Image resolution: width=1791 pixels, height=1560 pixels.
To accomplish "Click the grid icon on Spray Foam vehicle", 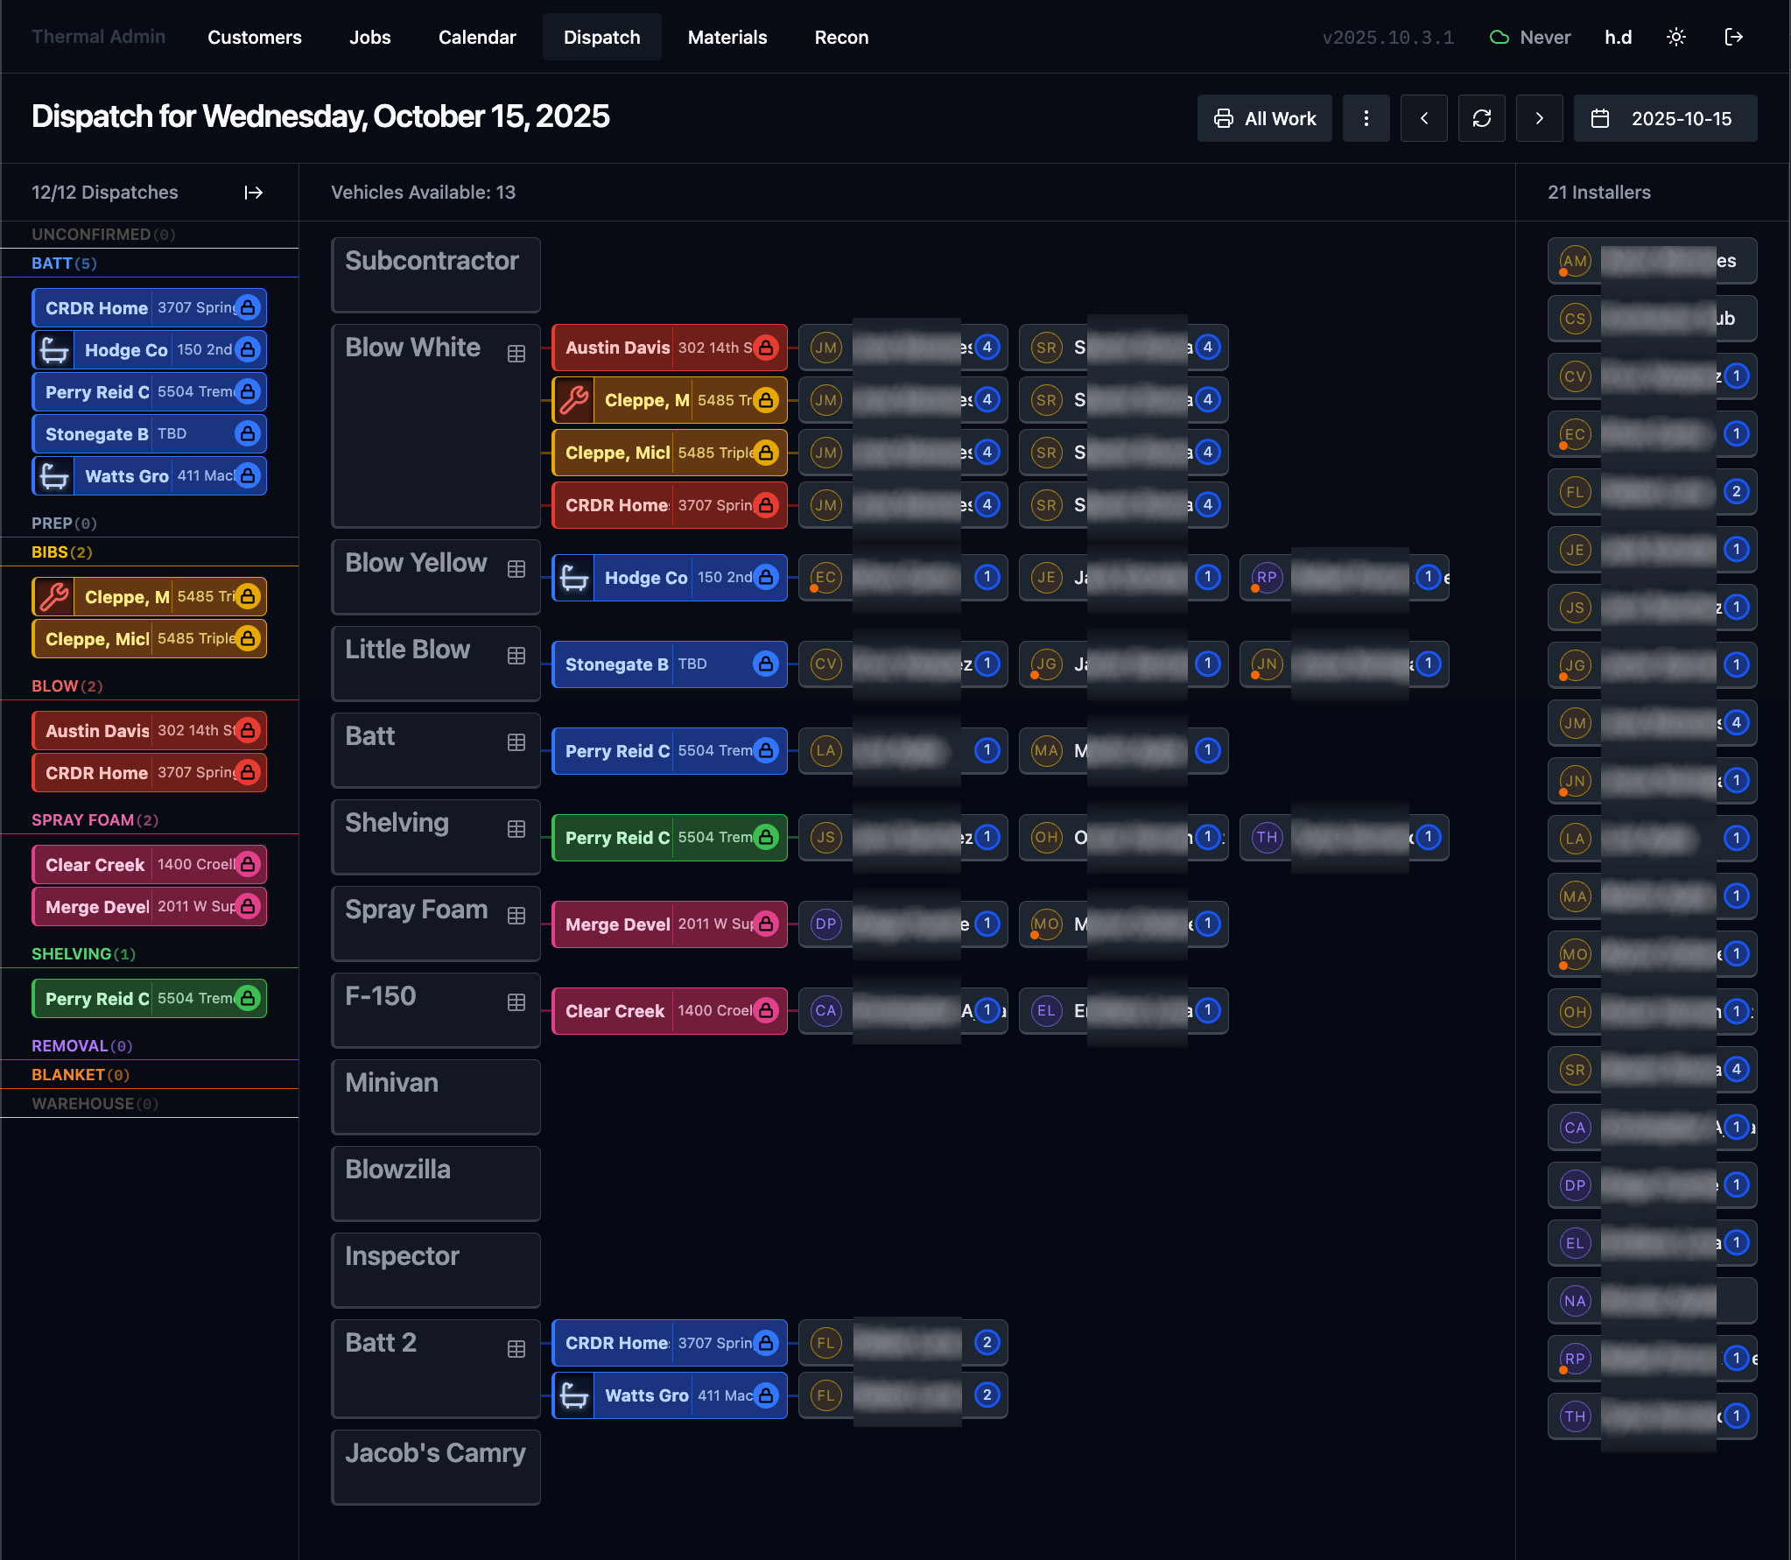I will [516, 916].
